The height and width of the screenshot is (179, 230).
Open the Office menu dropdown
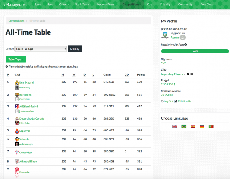pos(64,4)
